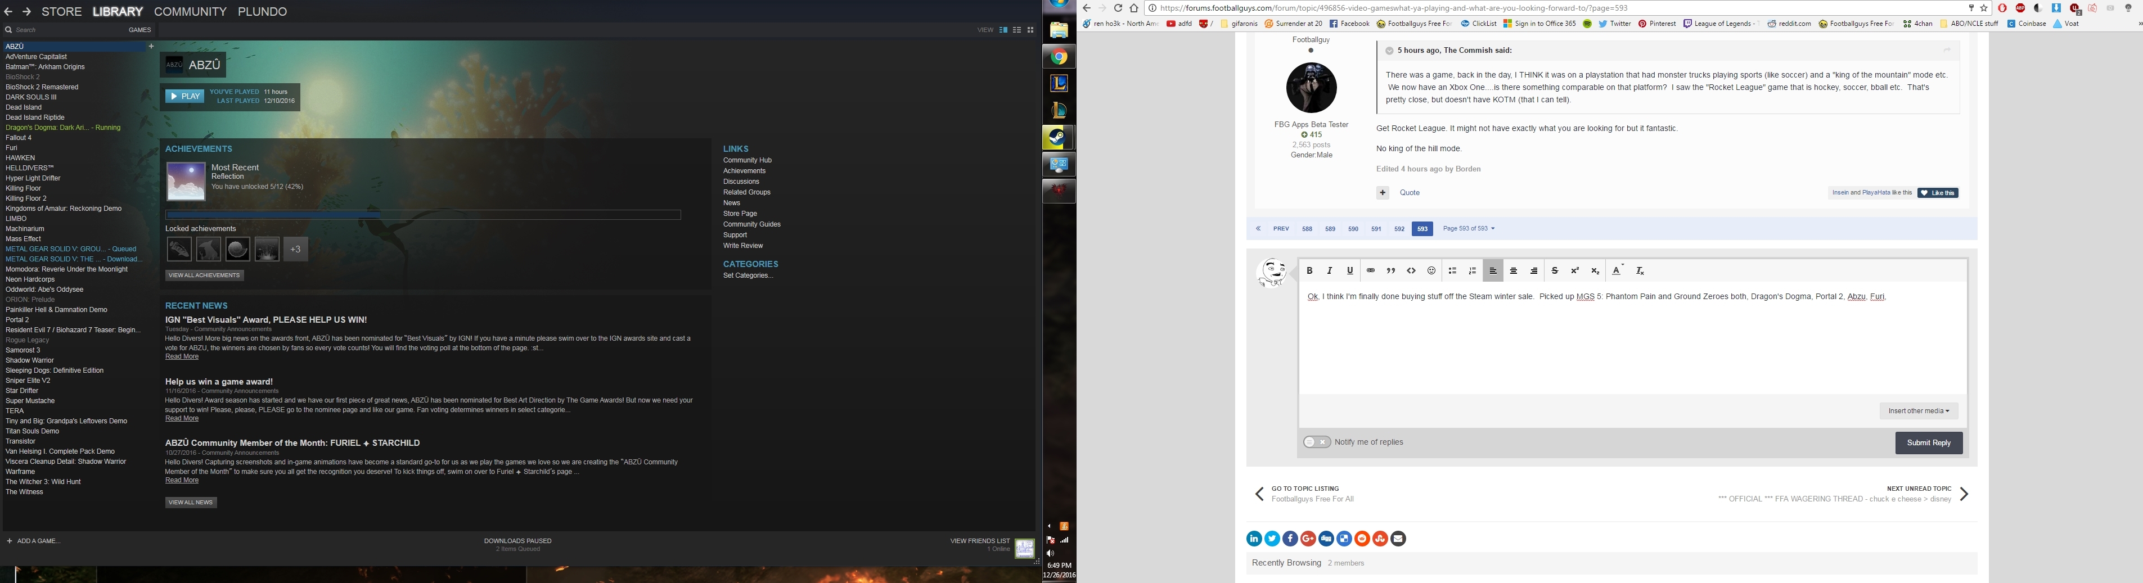The height and width of the screenshot is (583, 2143).
Task: Open Chrome from the Windows taskbar
Action: tap(1059, 57)
